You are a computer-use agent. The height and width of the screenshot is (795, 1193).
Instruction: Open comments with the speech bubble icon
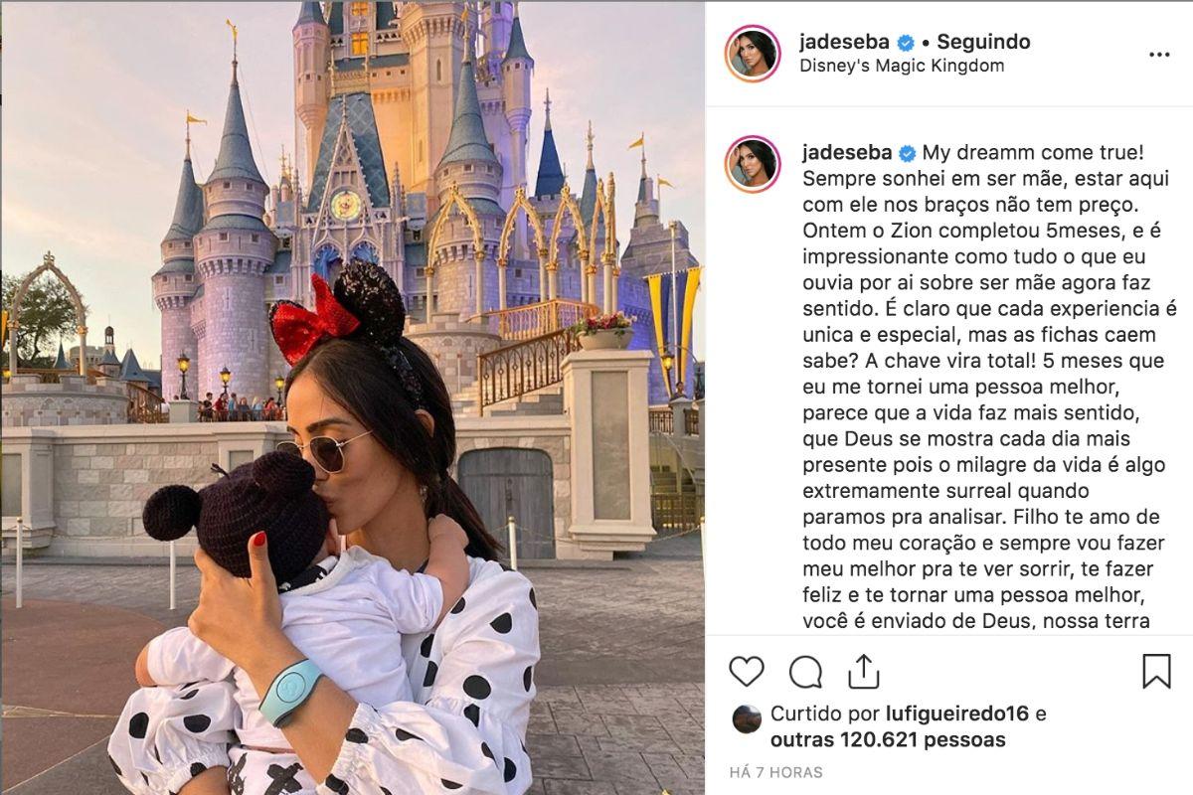point(805,672)
